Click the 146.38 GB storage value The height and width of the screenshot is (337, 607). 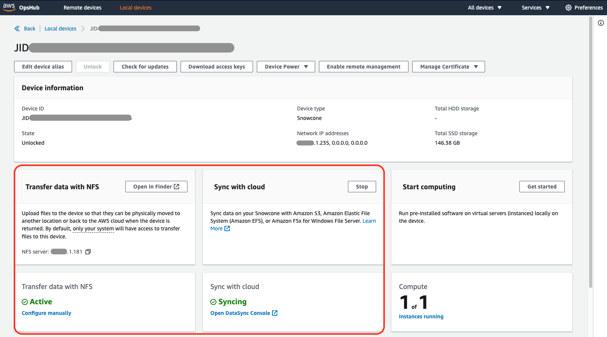[447, 143]
